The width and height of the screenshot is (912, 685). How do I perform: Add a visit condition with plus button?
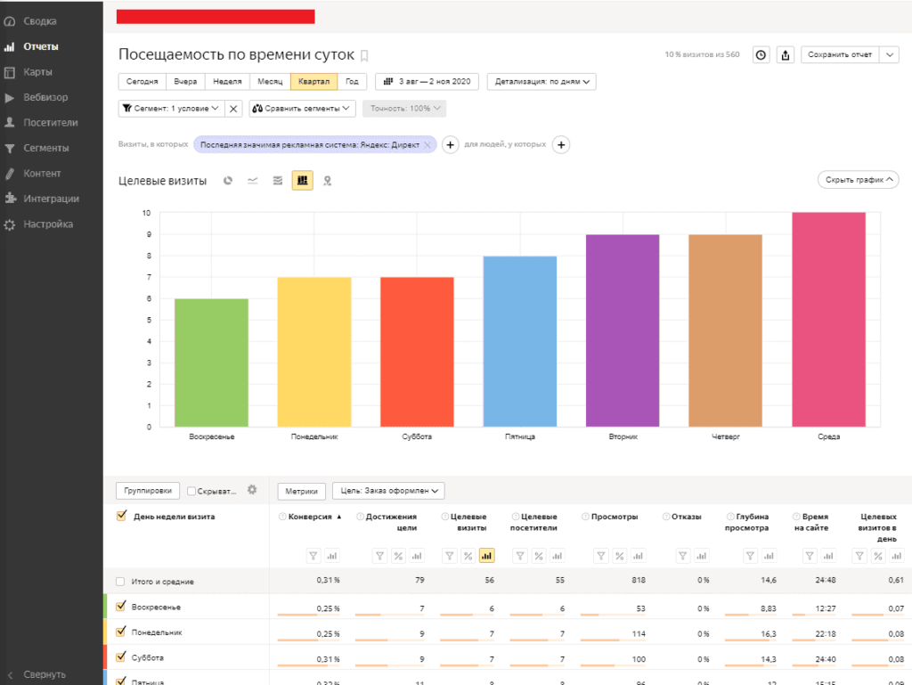click(450, 144)
